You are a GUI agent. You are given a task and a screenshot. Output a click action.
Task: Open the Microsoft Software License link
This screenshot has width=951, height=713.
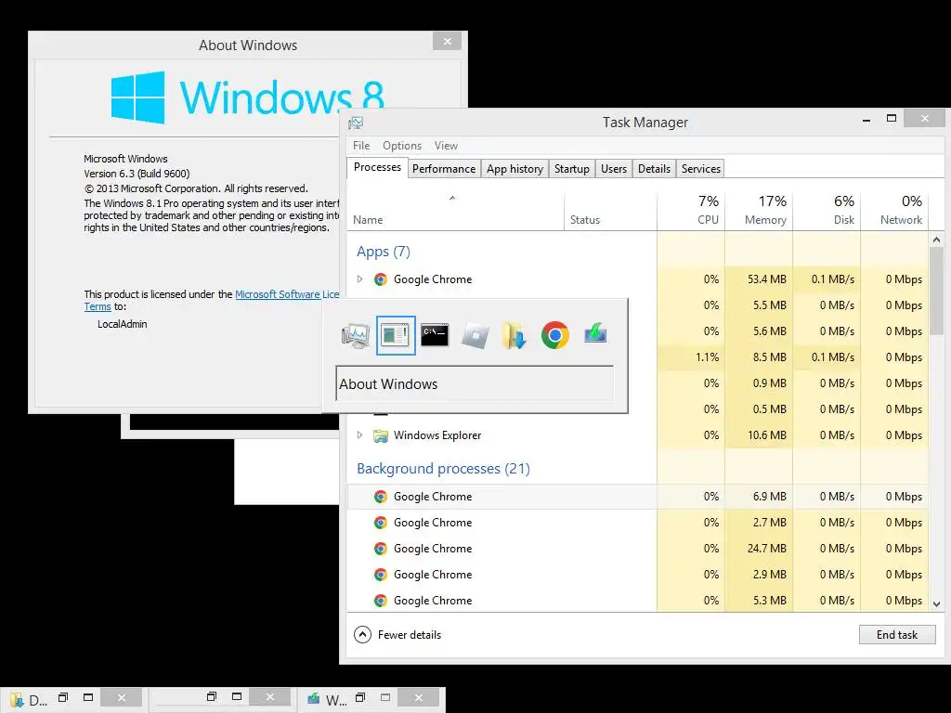pos(287,294)
